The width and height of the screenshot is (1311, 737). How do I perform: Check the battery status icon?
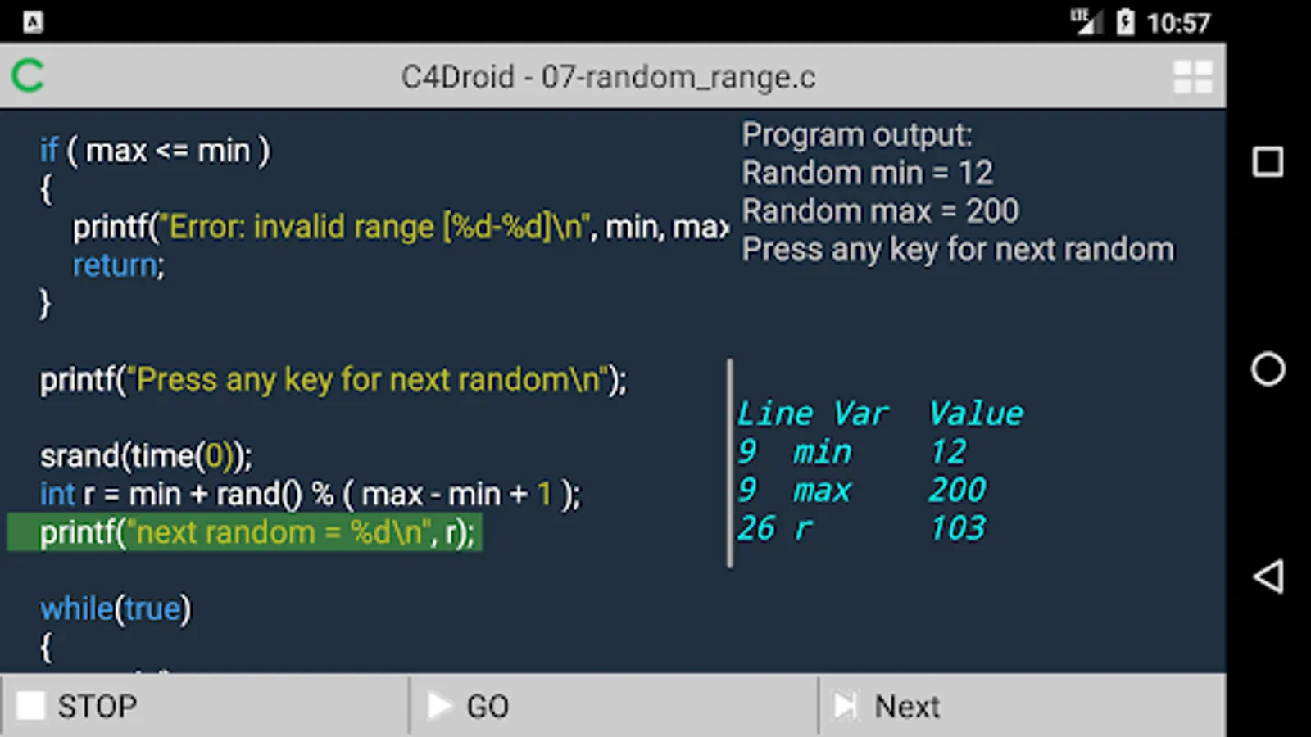1125,22
